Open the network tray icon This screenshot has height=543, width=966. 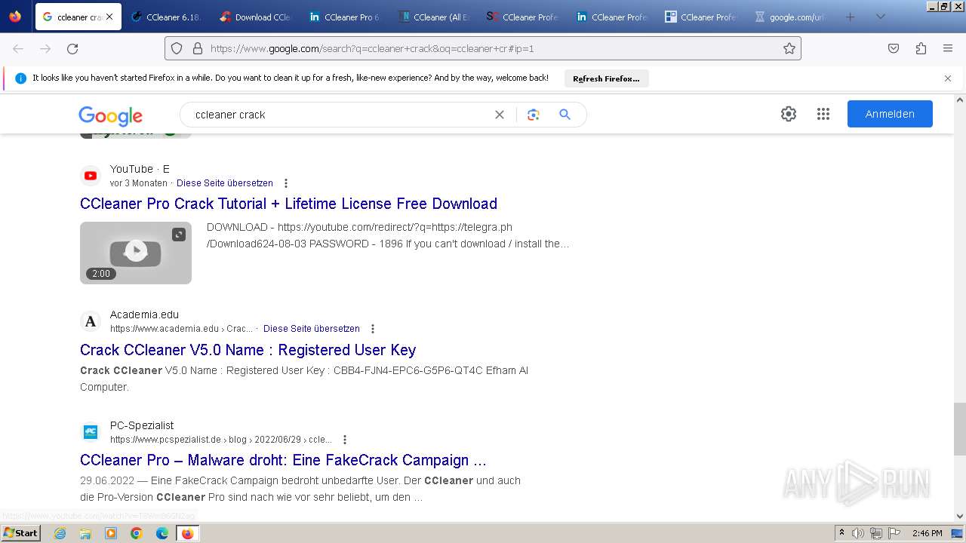pyautogui.click(x=875, y=533)
